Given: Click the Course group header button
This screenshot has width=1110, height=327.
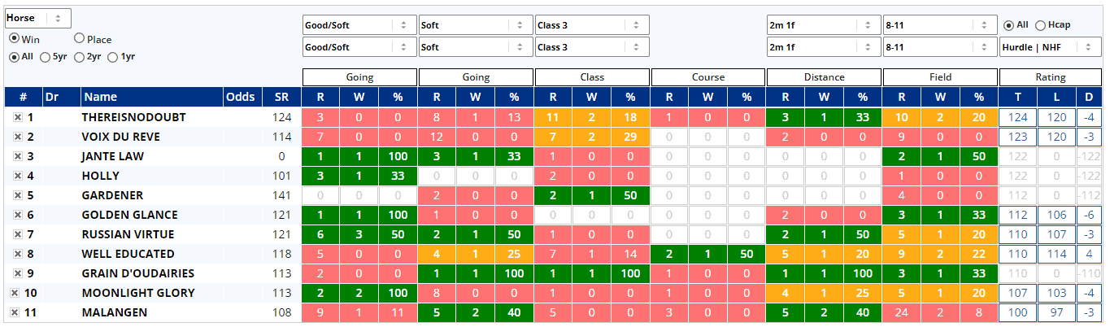Looking at the screenshot, I should pos(708,77).
